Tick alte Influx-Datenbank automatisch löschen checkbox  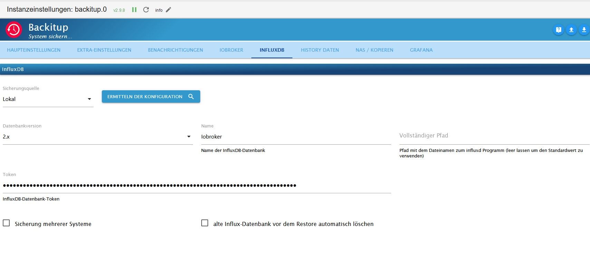[205, 223]
